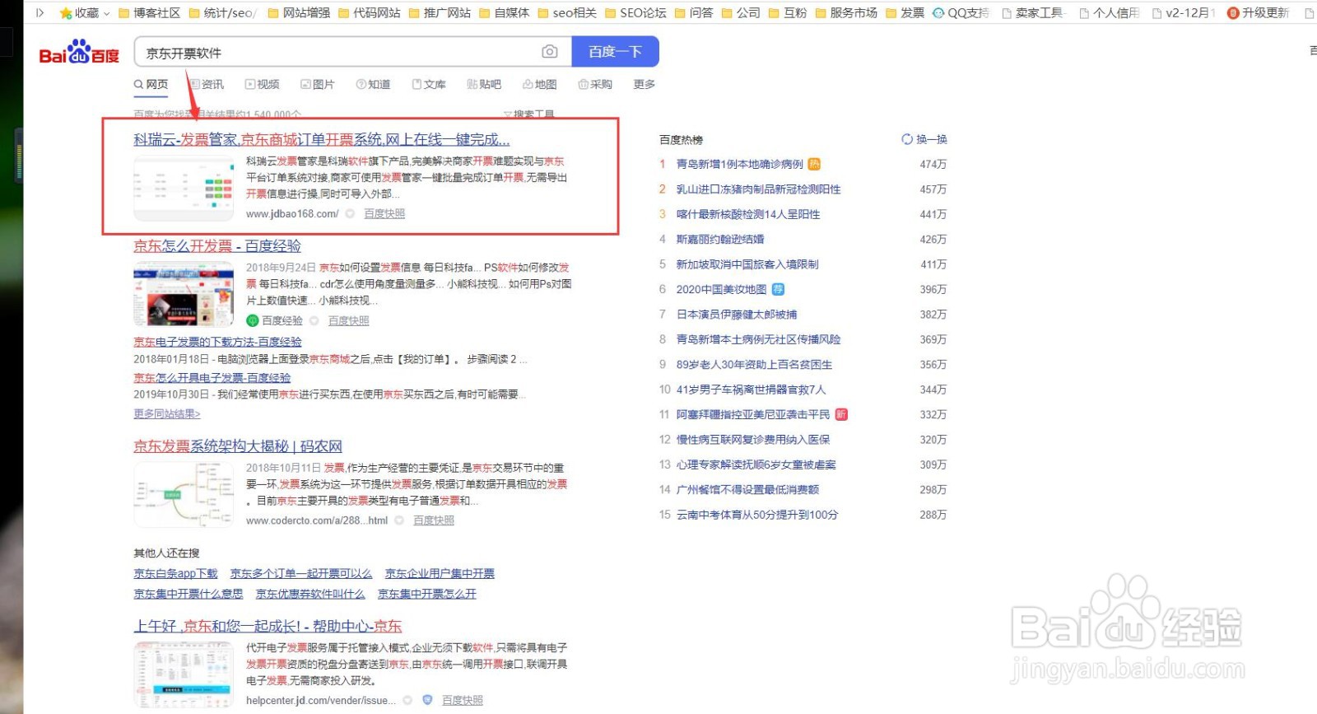This screenshot has width=1317, height=714.
Task: Open 百度快照 for helpcenter.jd.com result
Action: [463, 701]
